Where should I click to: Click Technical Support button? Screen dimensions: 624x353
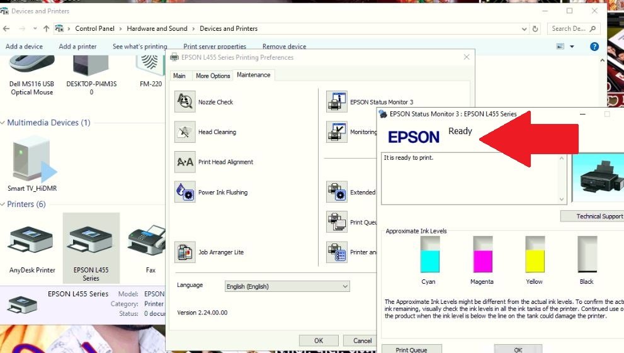click(x=593, y=216)
